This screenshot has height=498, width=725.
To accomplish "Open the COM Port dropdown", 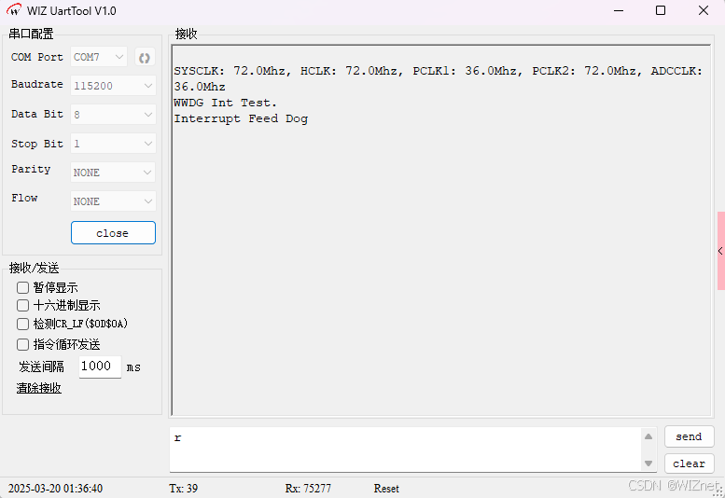I will coord(99,57).
